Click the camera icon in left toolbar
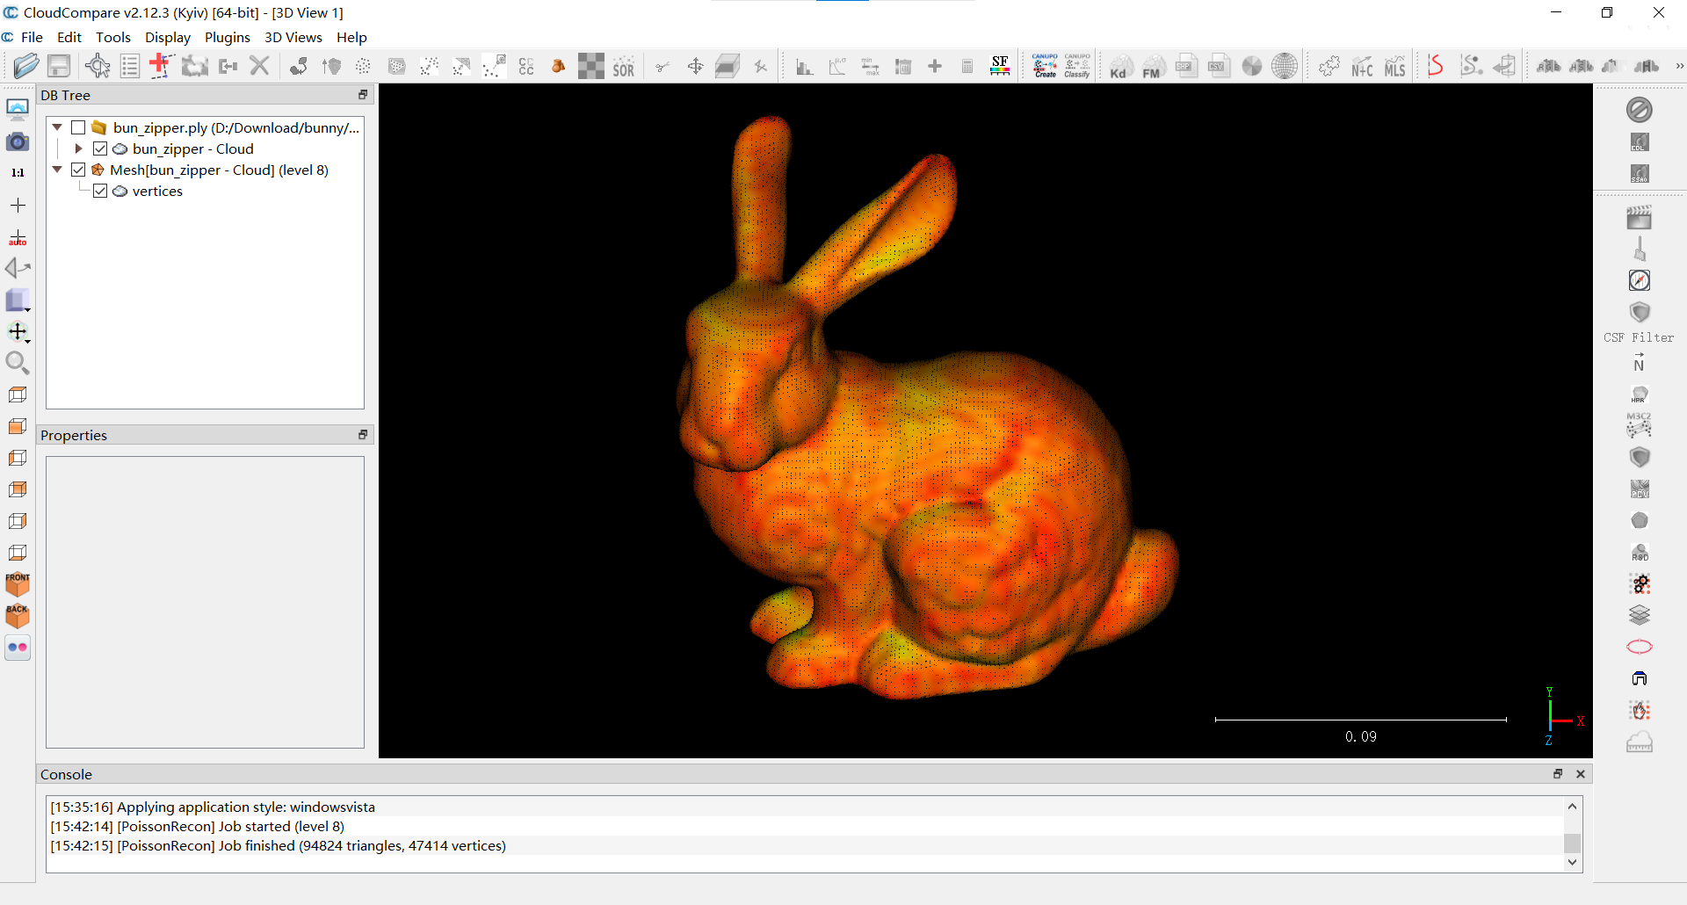 [x=18, y=141]
